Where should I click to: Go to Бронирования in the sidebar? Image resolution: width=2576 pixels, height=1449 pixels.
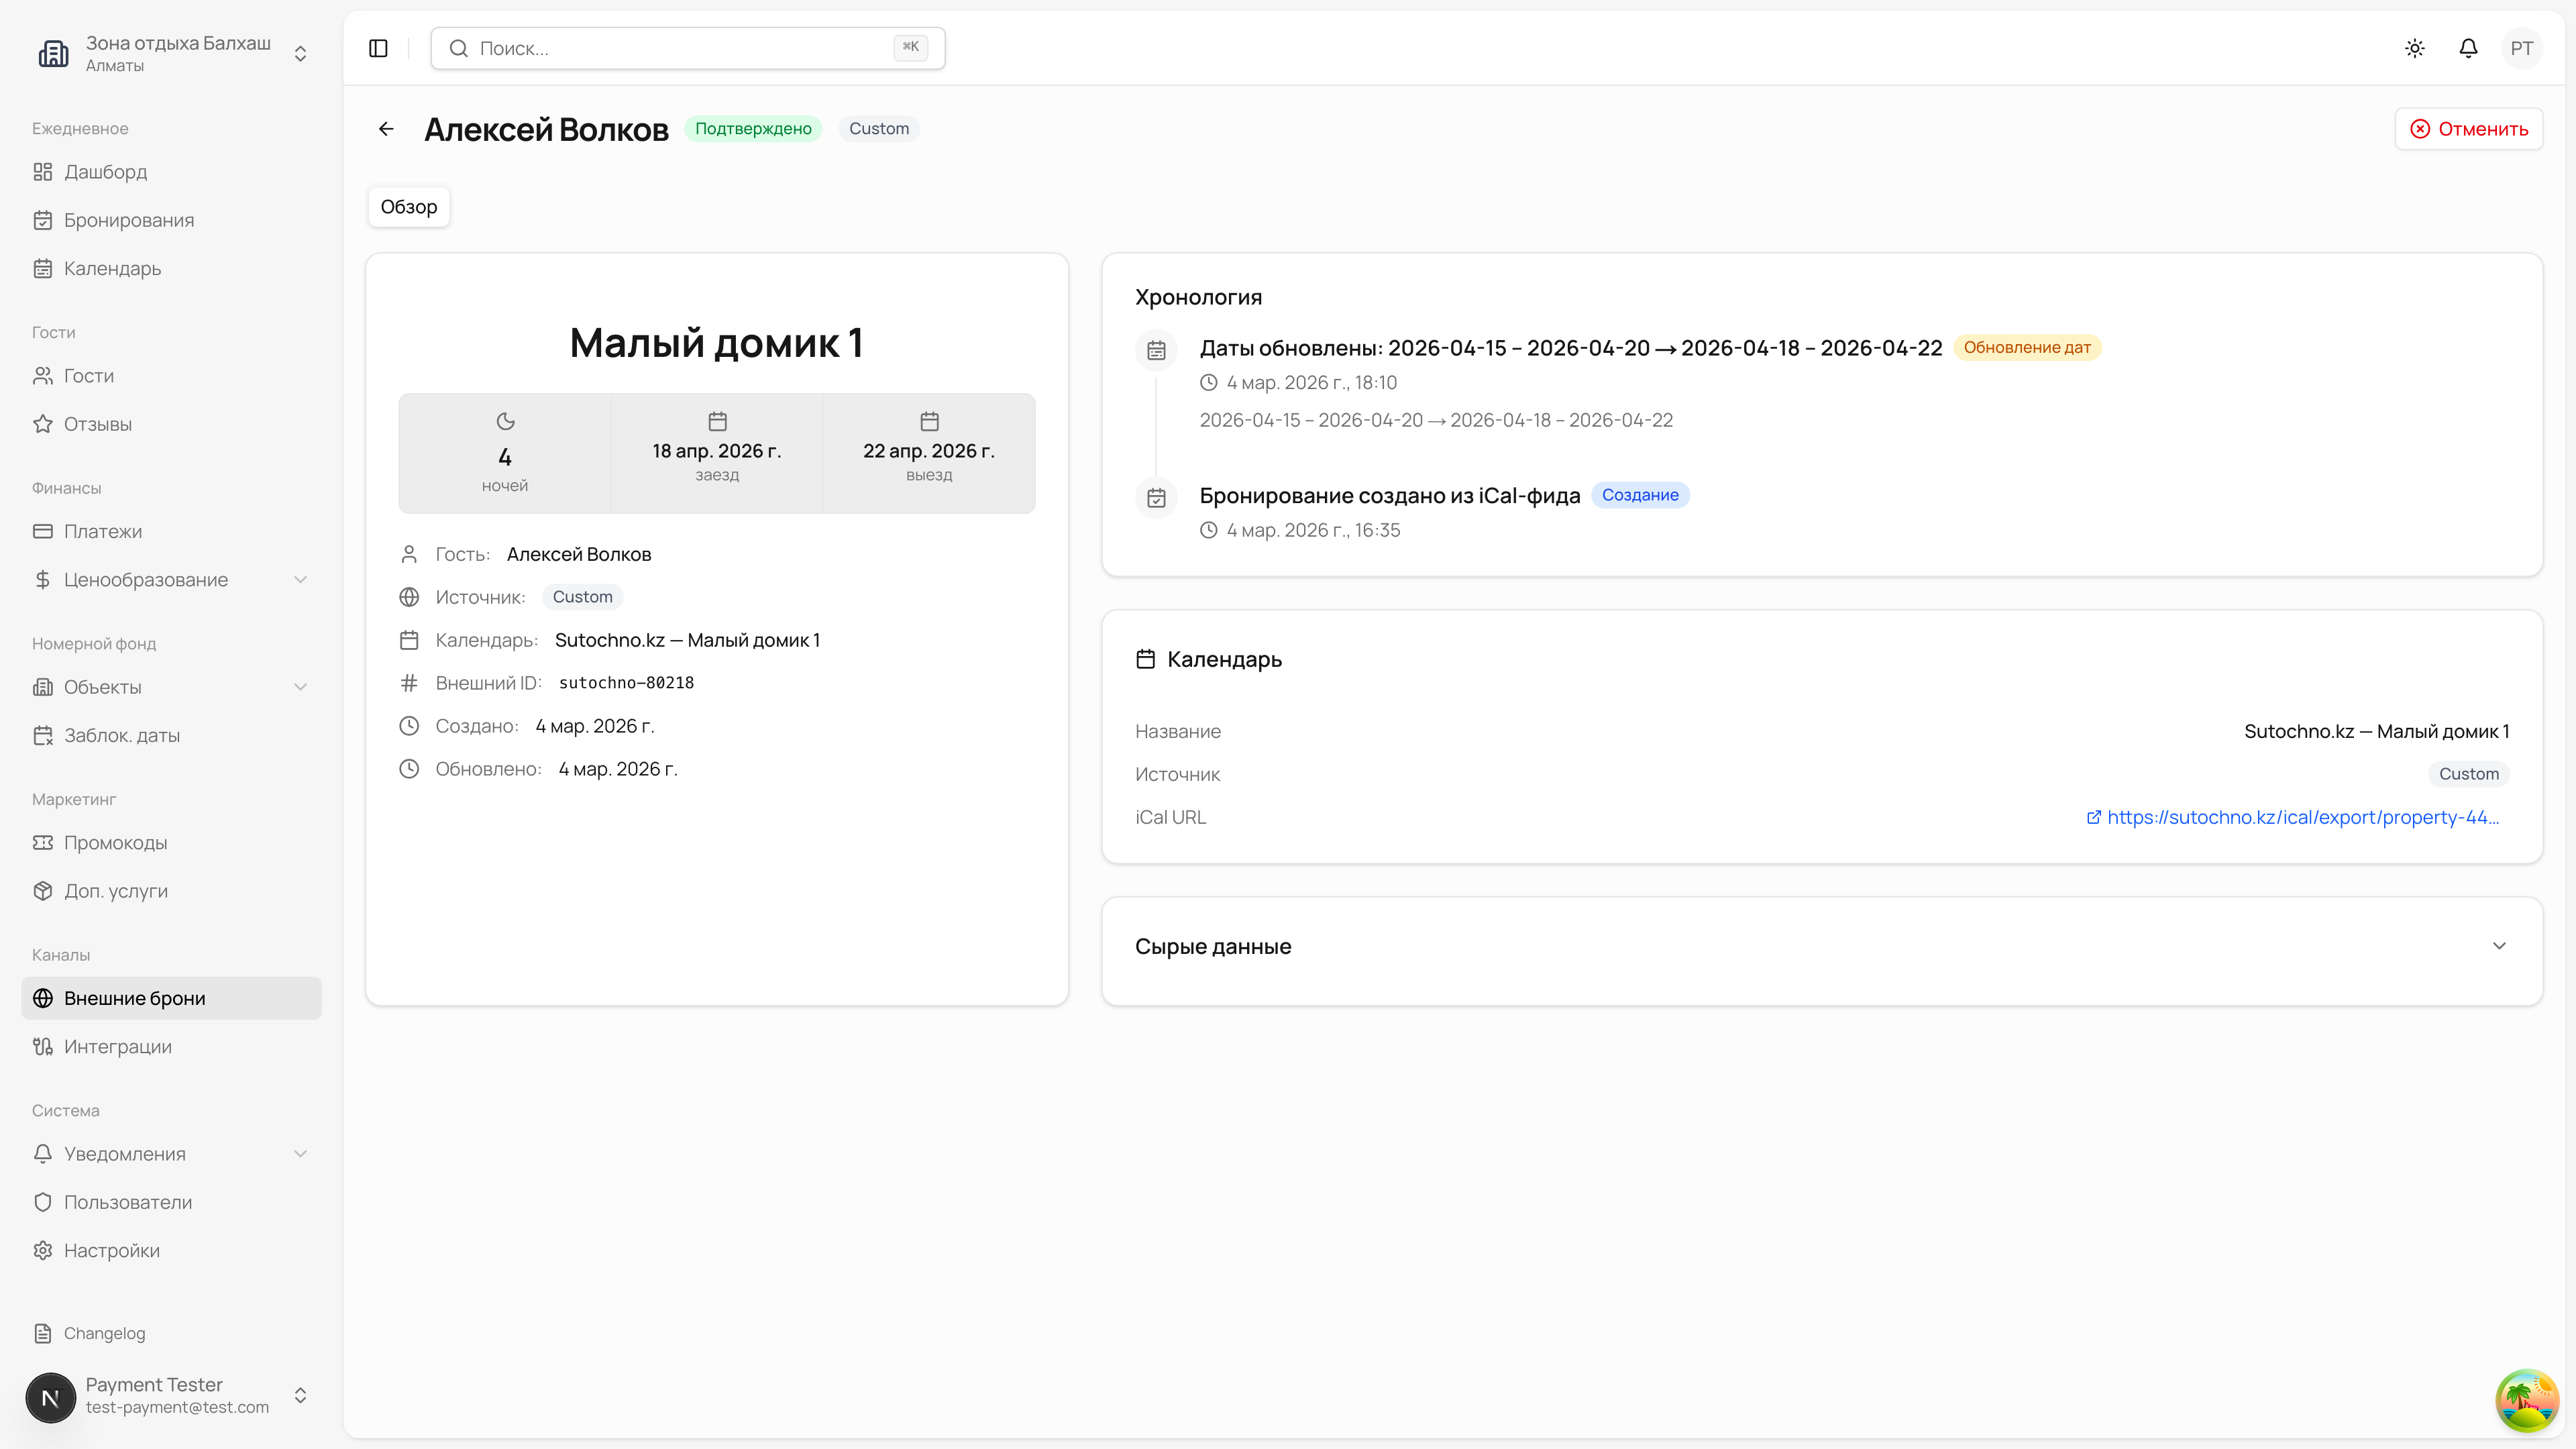click(129, 220)
